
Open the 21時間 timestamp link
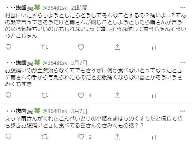coord(79,8)
